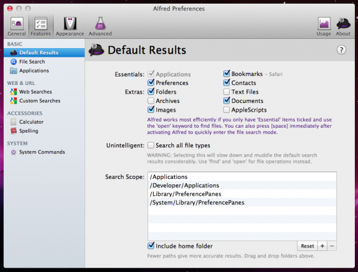Switch to Appearance tuxedo icon

coord(70,27)
